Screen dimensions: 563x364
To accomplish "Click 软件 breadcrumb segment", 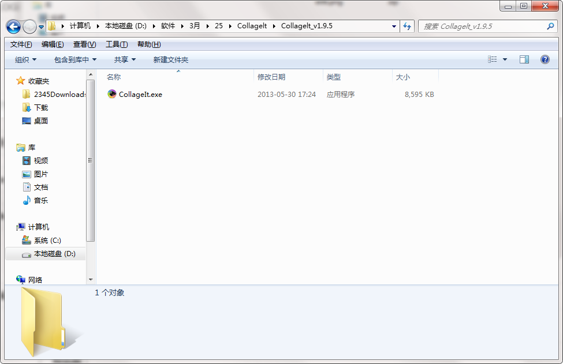I will (168, 26).
